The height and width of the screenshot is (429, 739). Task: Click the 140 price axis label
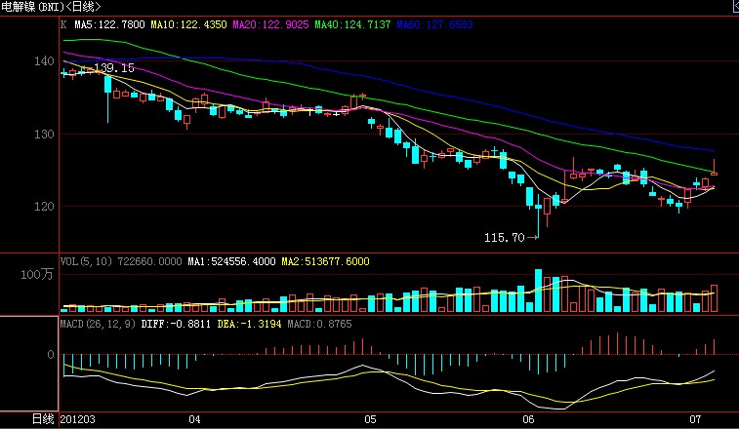44,60
